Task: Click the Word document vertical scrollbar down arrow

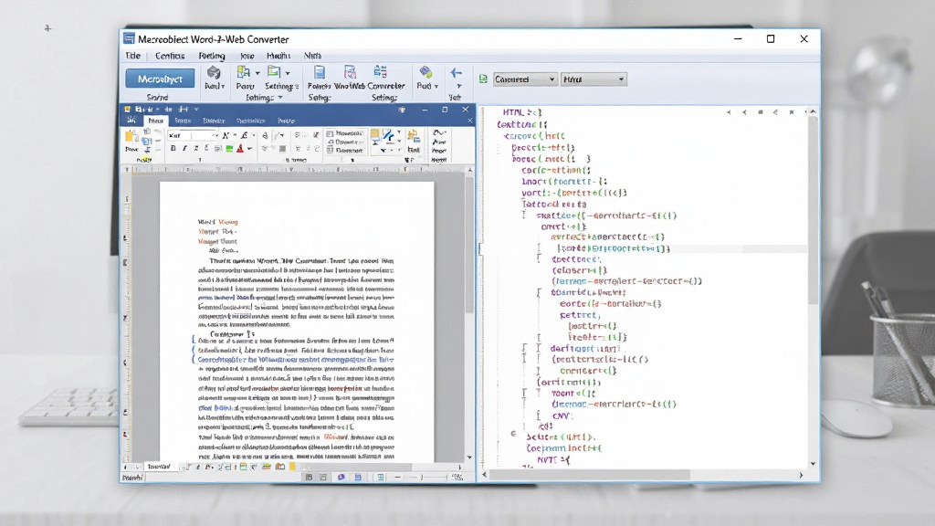Action: pyautogui.click(x=469, y=458)
